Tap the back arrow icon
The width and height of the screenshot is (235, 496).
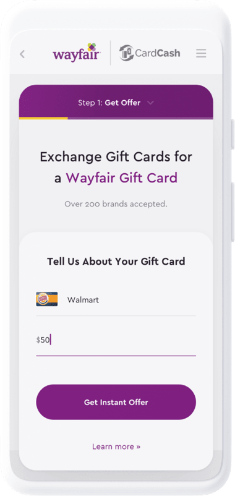[22, 54]
